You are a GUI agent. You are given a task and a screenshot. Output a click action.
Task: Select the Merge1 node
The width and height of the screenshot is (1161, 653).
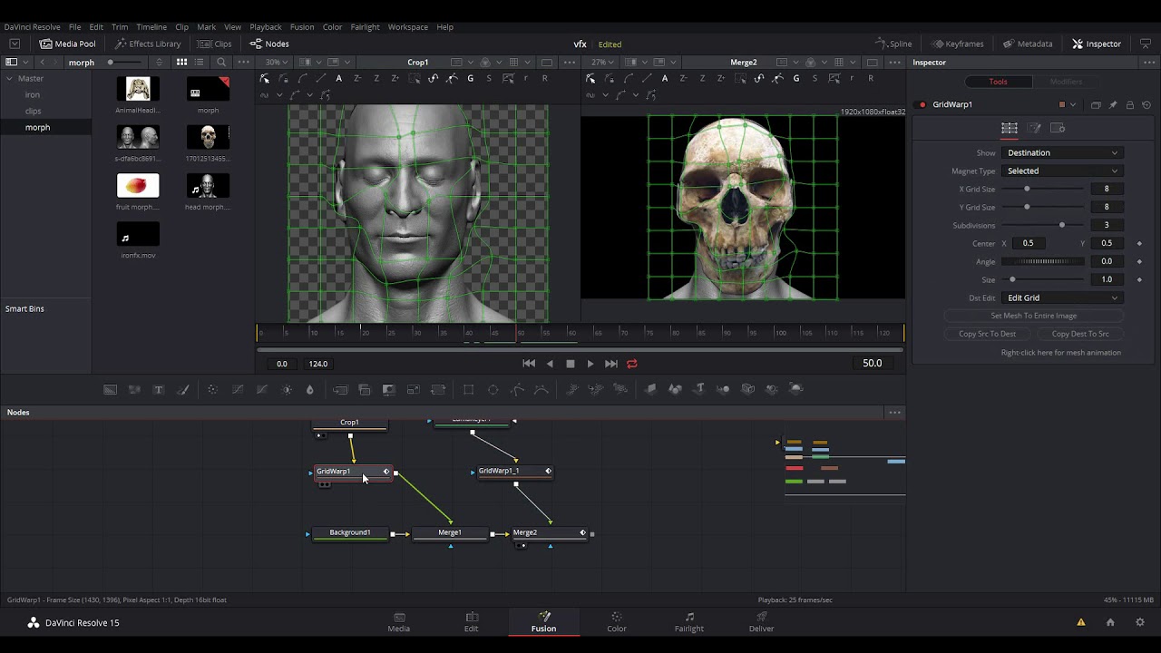[450, 533]
